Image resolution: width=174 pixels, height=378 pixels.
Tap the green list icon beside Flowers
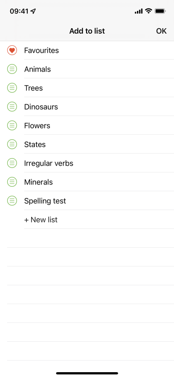tap(12, 125)
